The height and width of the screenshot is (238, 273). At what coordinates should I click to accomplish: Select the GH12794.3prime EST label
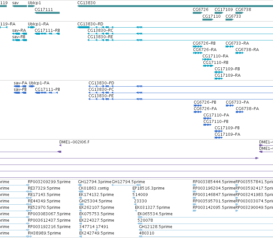click(95, 182)
